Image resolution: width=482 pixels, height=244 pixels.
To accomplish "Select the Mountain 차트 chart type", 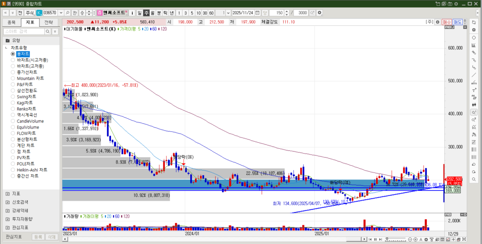I will point(31,78).
